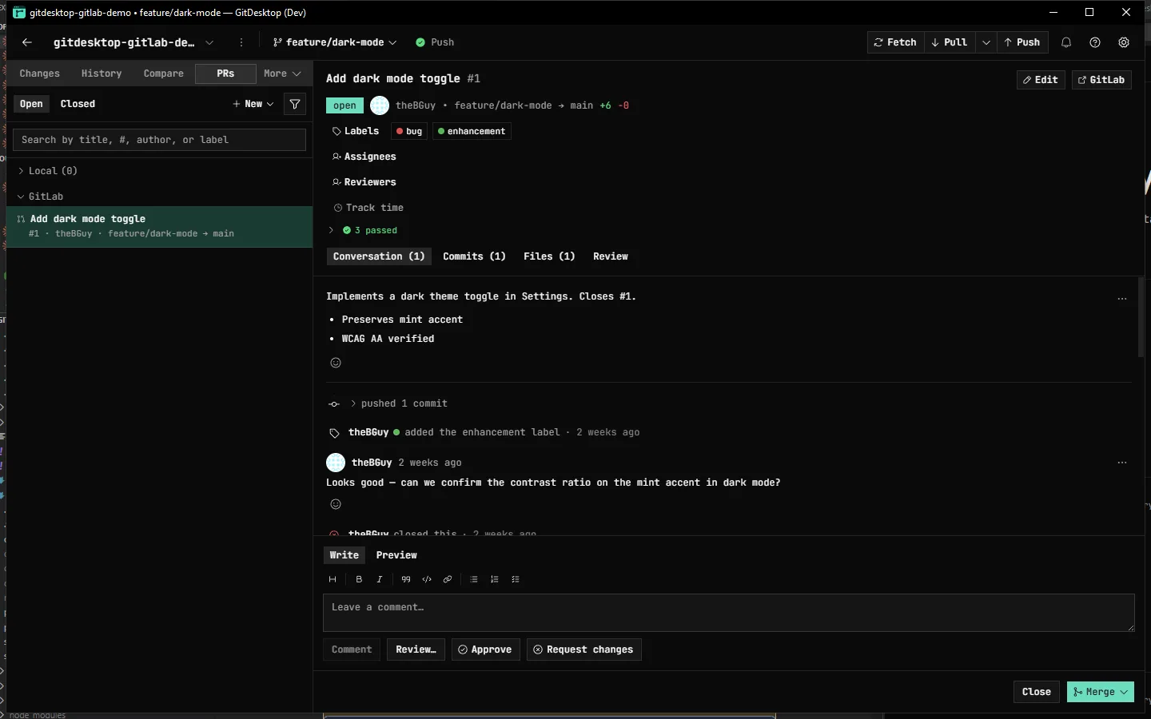1151x719 pixels.
Task: Focus the PR search field
Action: pos(159,140)
